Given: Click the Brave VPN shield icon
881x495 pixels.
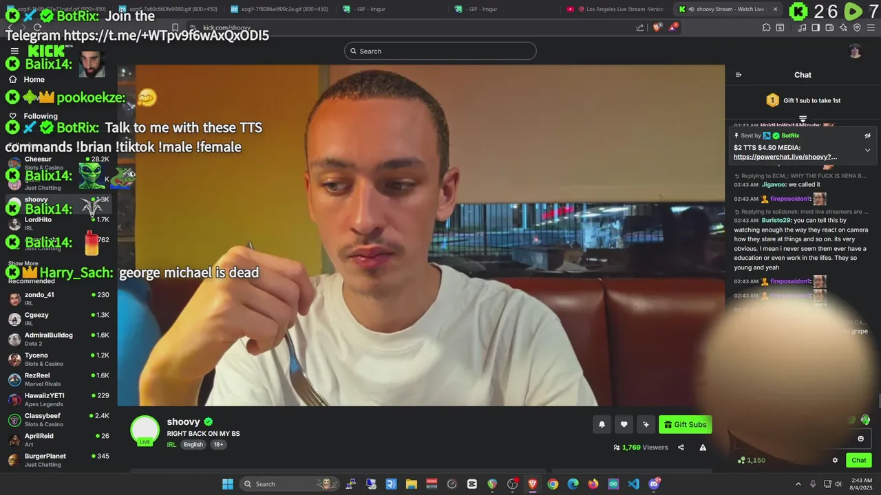Looking at the screenshot, I should pyautogui.click(x=857, y=27).
